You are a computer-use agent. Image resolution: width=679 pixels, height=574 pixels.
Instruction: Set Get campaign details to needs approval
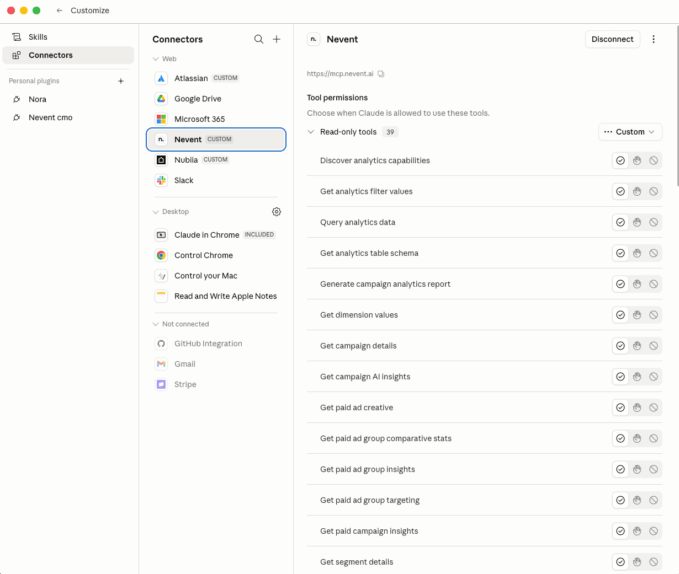click(637, 346)
